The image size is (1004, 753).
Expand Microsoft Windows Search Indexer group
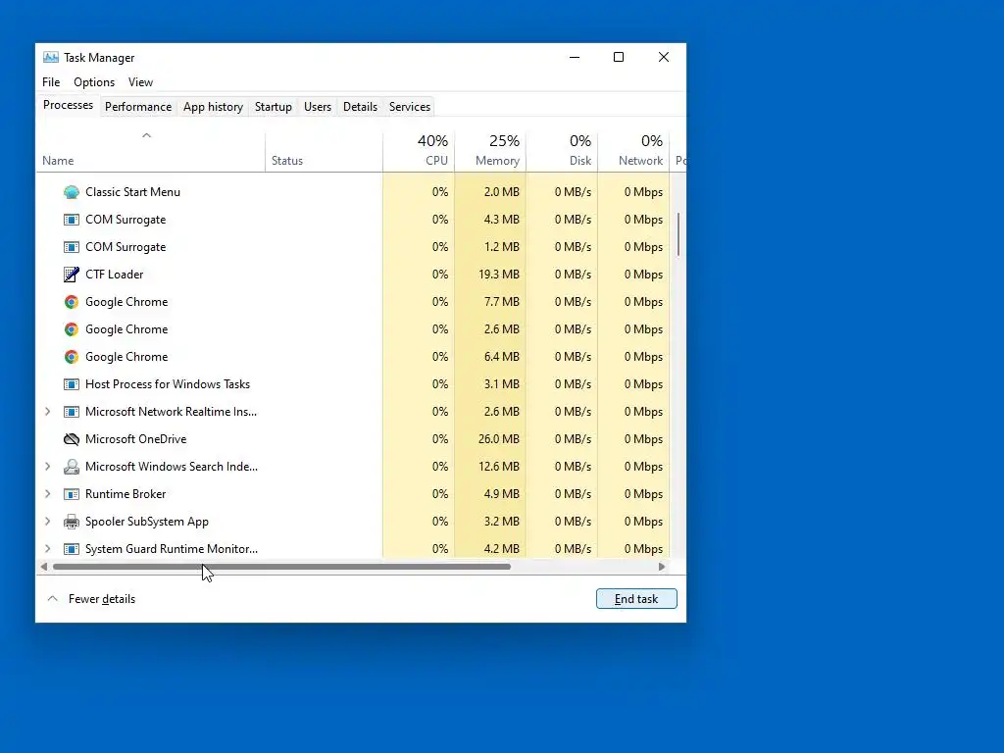click(47, 467)
